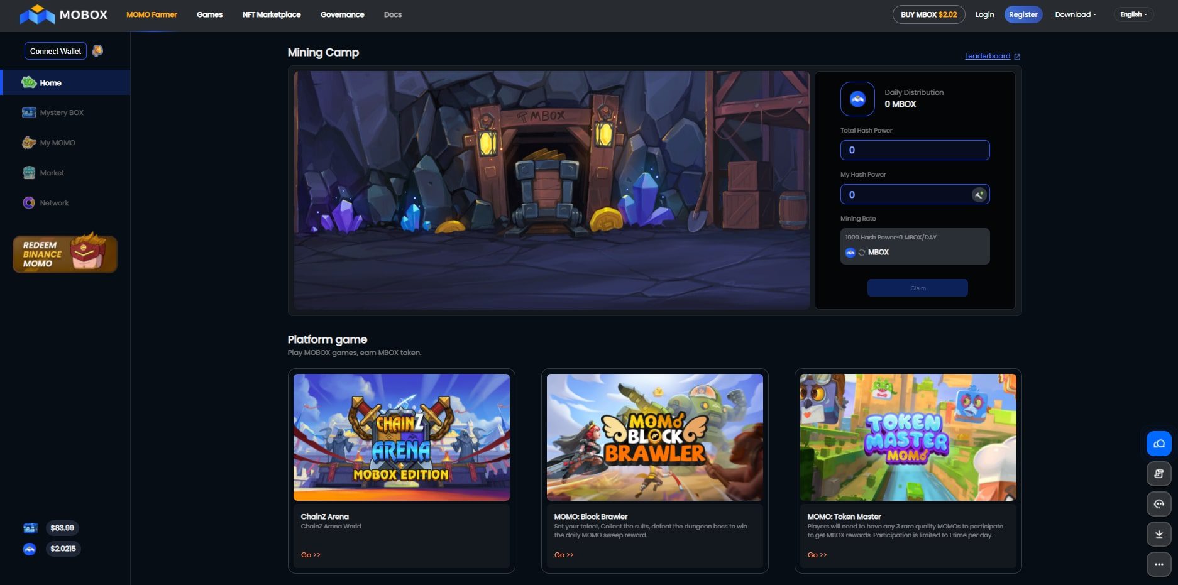Click the ChainZ Arena game thumbnail
The width and height of the screenshot is (1178, 585).
pyautogui.click(x=402, y=437)
